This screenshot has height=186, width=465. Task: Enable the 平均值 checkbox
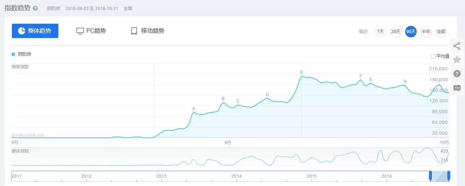coord(433,56)
